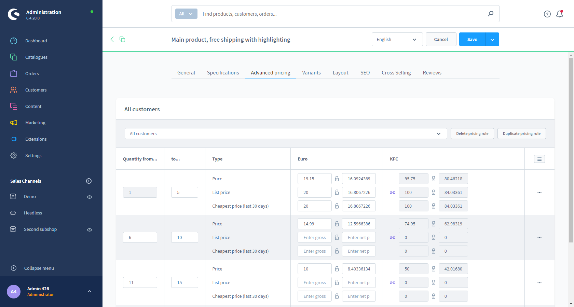Image resolution: width=574 pixels, height=307 pixels.
Task: Open the price table column settings icon
Action: [x=539, y=159]
